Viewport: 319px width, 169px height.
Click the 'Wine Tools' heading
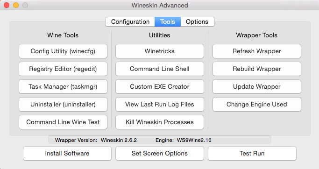click(63, 35)
